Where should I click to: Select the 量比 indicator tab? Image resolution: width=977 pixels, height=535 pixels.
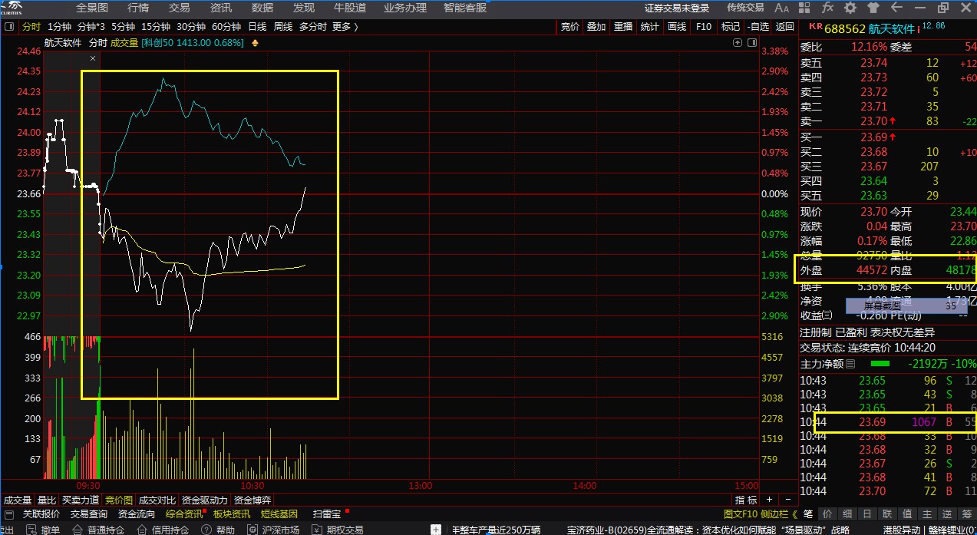coord(47,500)
